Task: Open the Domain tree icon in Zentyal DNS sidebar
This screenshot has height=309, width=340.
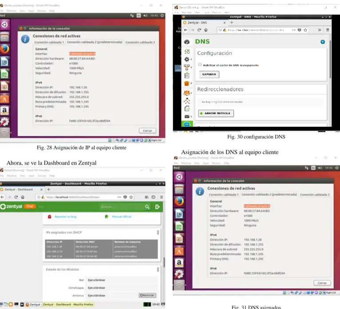Action: 187,101
